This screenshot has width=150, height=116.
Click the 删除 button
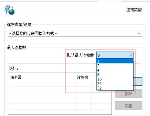coord(128,94)
